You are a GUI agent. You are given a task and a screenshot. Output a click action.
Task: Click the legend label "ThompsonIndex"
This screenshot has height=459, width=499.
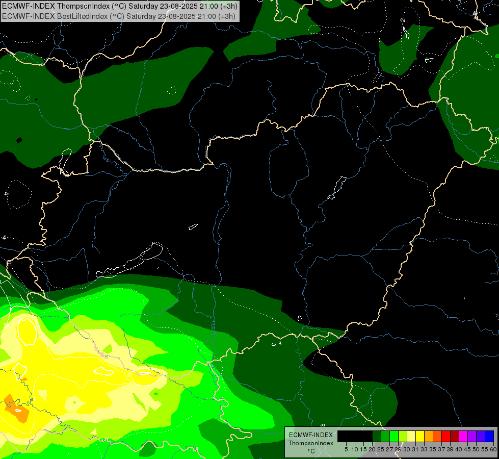coord(311,443)
